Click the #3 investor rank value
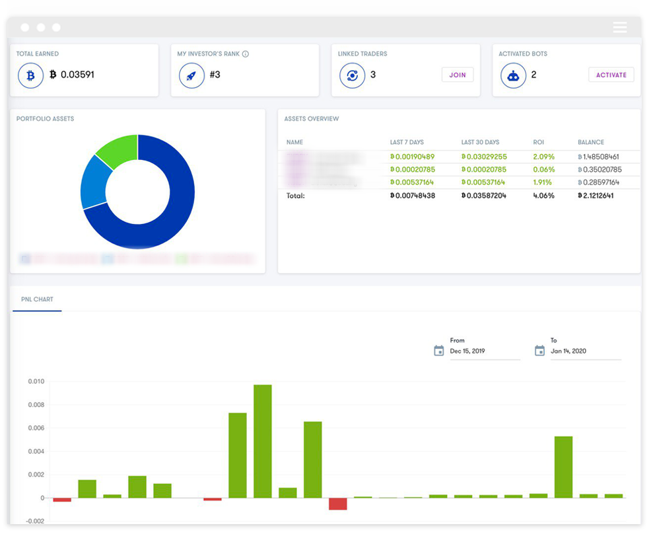Viewport: 653px width, 542px height. [x=215, y=75]
